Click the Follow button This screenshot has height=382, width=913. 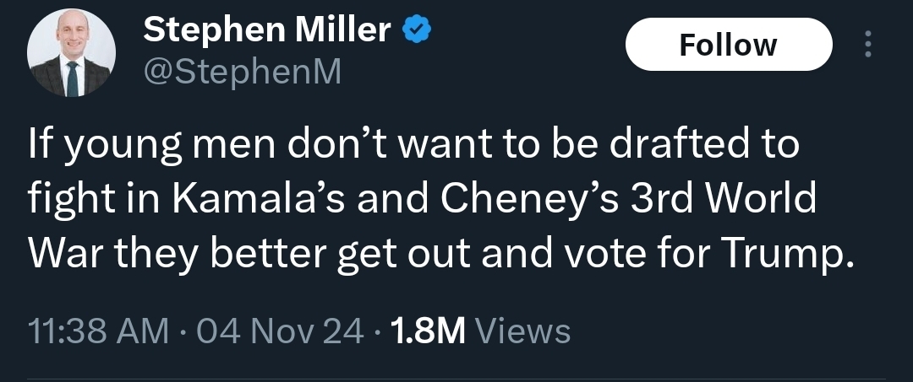tap(728, 44)
